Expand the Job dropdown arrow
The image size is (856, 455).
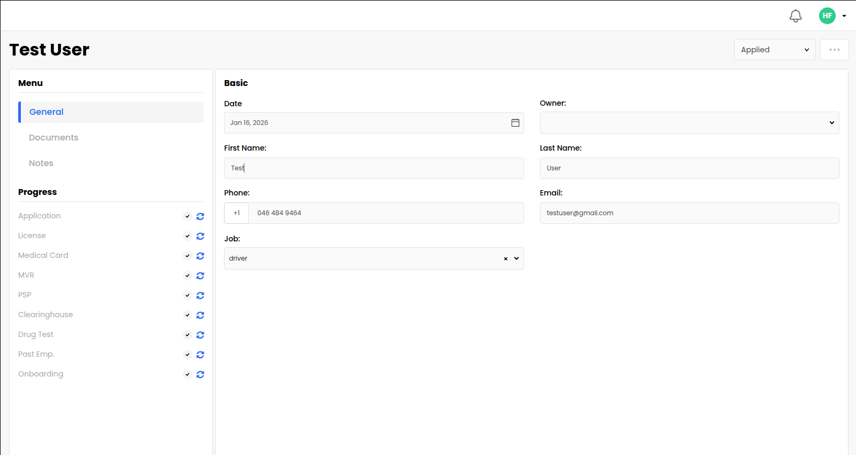[516, 258]
